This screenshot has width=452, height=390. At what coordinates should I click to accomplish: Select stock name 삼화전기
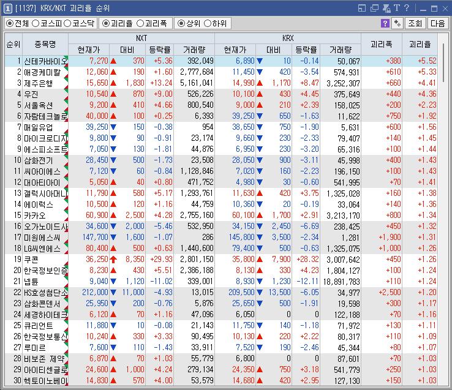tap(39, 160)
